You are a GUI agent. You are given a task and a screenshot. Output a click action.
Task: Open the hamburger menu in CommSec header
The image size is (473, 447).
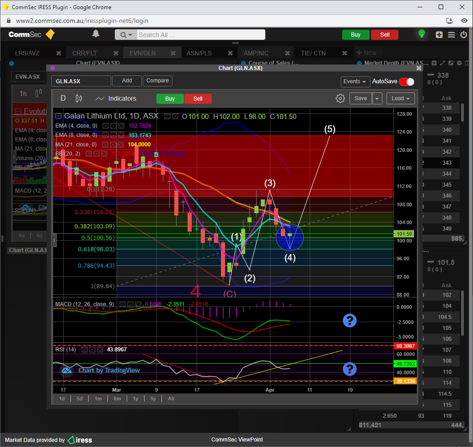(x=451, y=35)
